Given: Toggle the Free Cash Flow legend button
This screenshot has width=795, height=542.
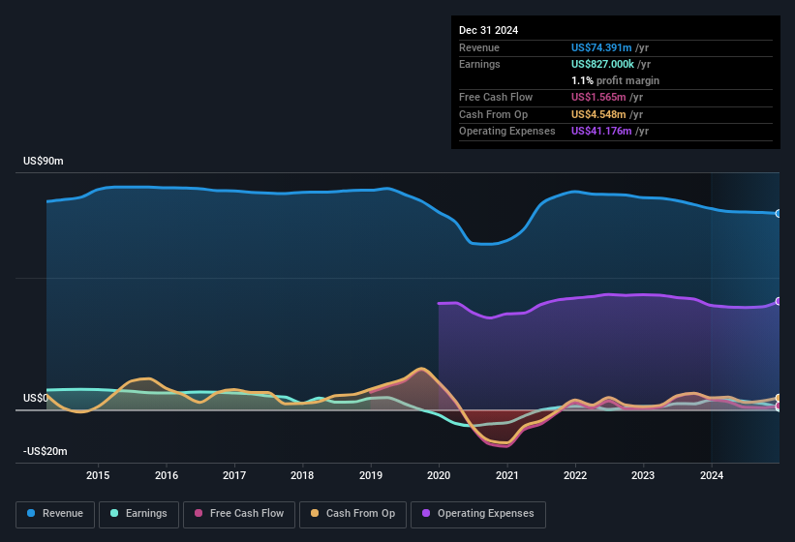Looking at the screenshot, I should [239, 514].
